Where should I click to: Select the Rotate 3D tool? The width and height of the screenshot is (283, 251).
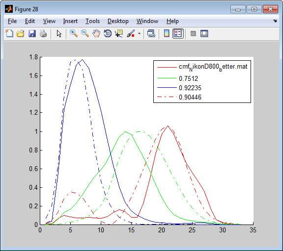coord(108,33)
